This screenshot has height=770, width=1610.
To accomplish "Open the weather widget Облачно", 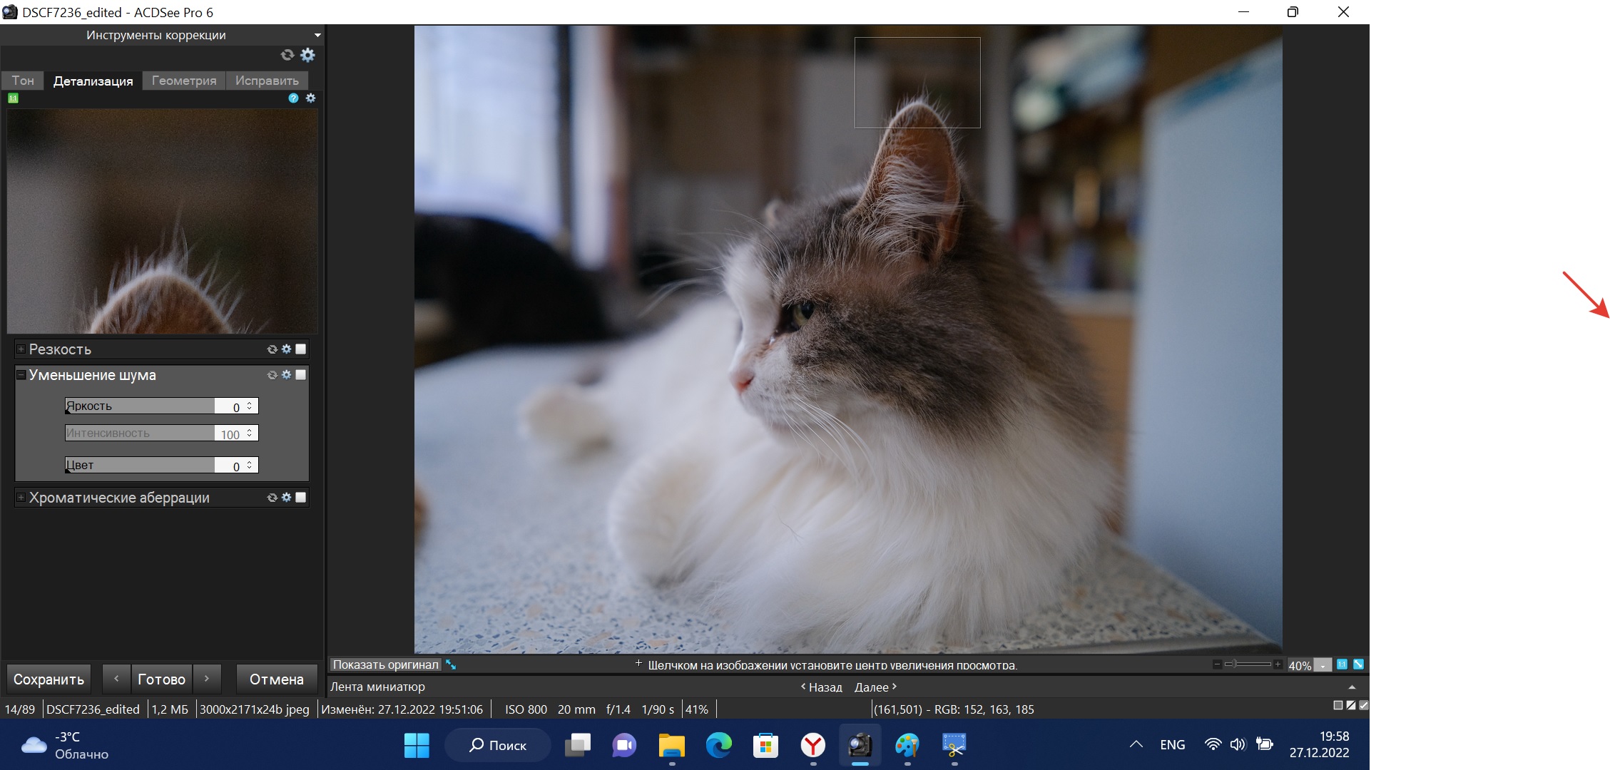I will point(64,746).
